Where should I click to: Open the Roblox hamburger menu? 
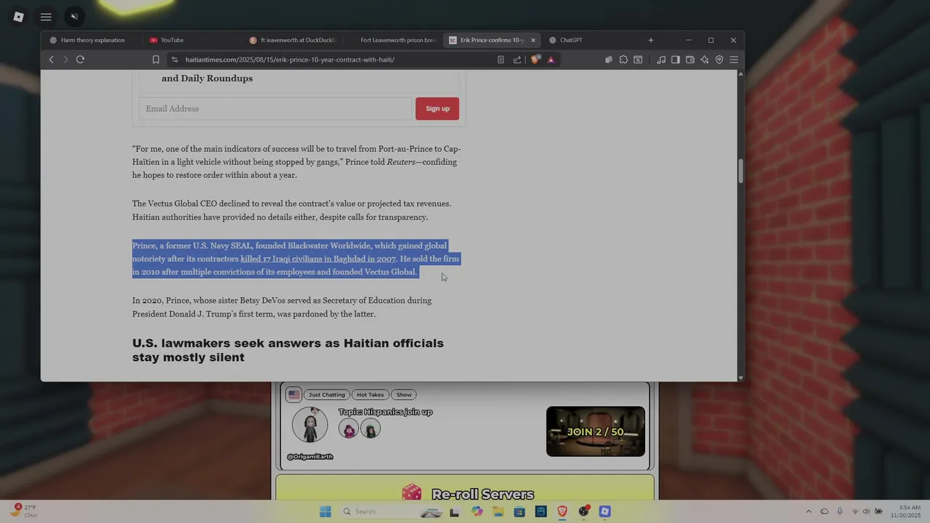46,17
